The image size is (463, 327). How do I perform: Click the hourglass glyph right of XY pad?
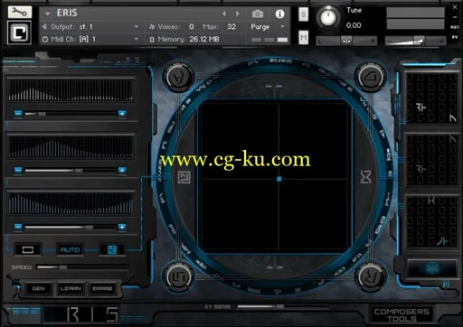tap(365, 177)
